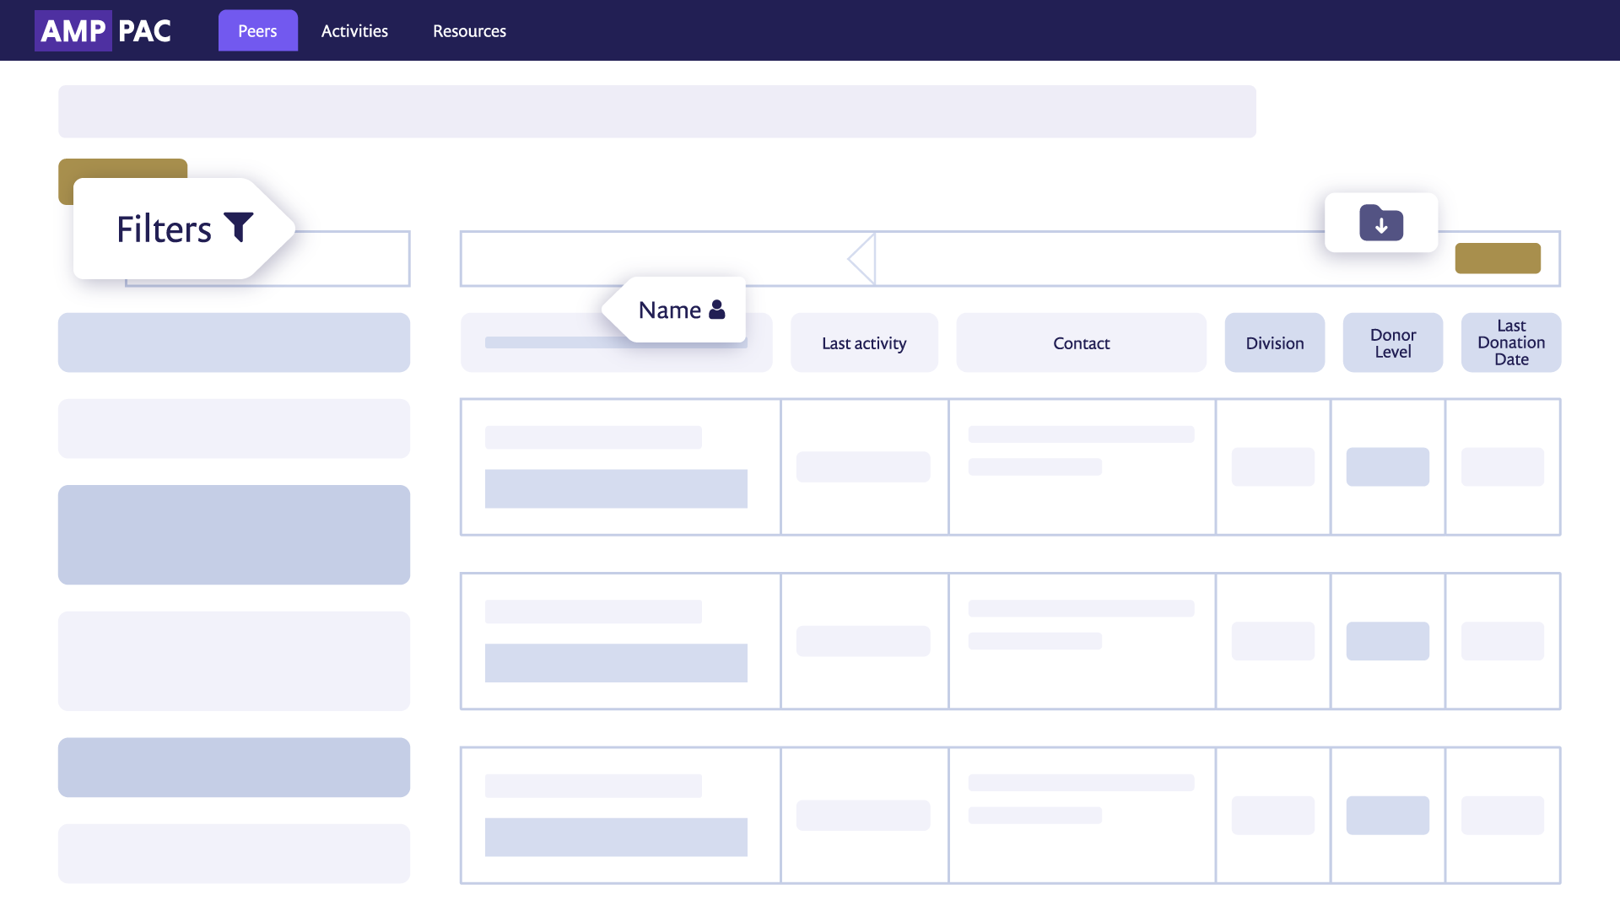Click the second row name cell
Image resolution: width=1620 pixels, height=911 pixels.
pyautogui.click(x=619, y=641)
